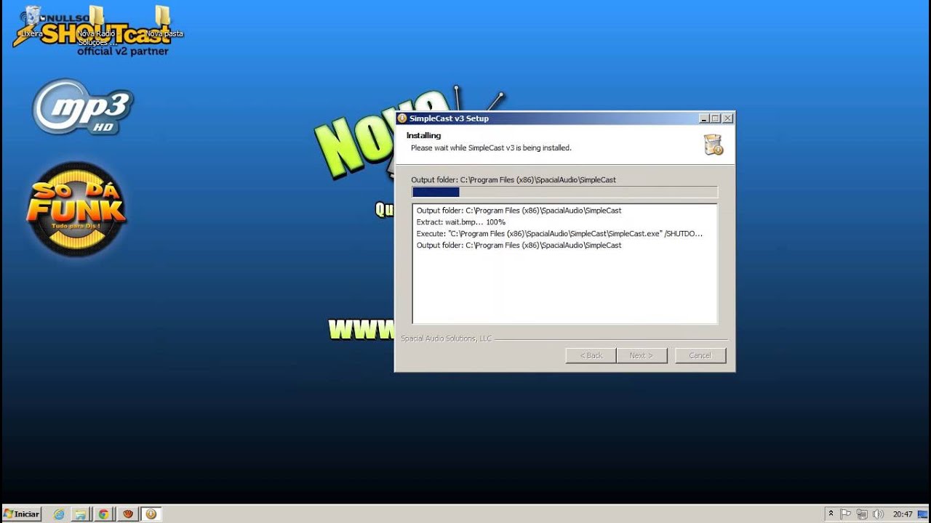931x523 pixels.
Task: Close the SimpleCast v3 Setup window
Action: pyautogui.click(x=727, y=118)
